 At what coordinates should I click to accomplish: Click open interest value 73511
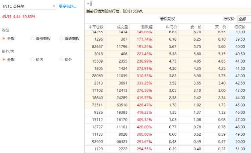click(97, 105)
